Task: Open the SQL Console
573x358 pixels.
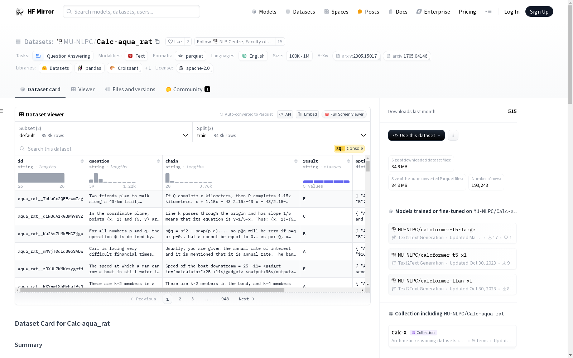Action: coord(349,149)
